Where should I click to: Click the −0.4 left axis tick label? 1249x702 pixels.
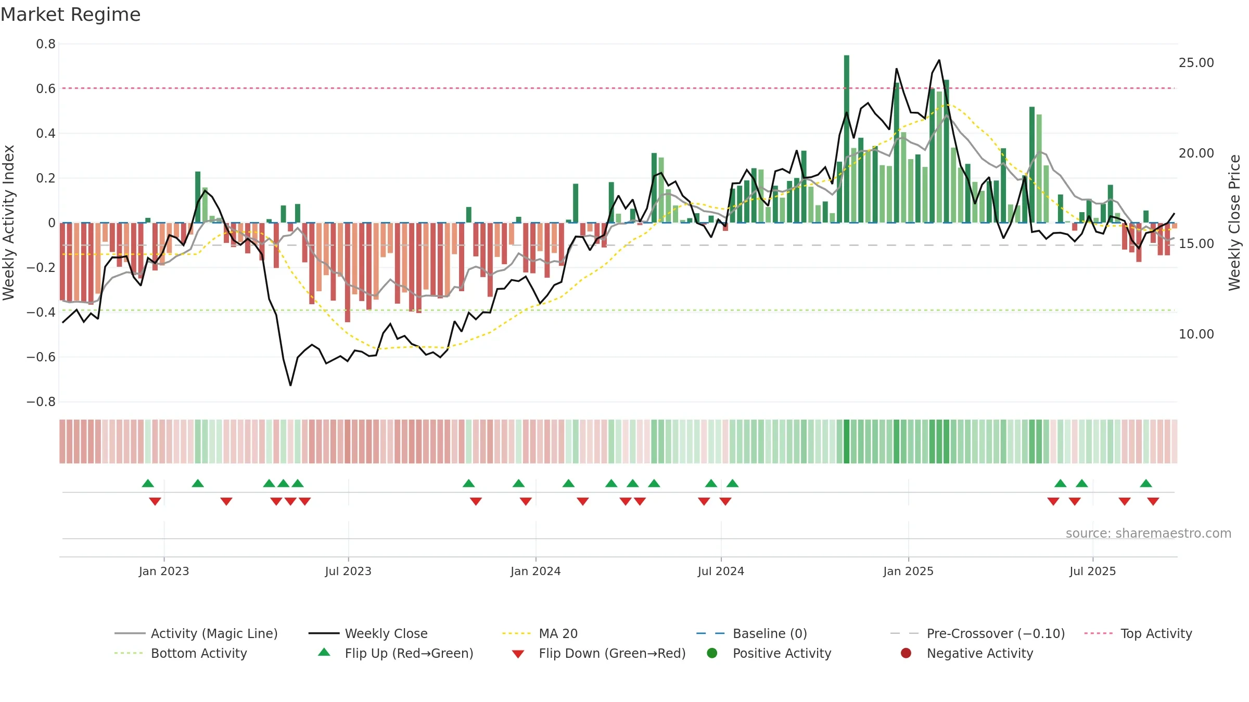pyautogui.click(x=41, y=313)
